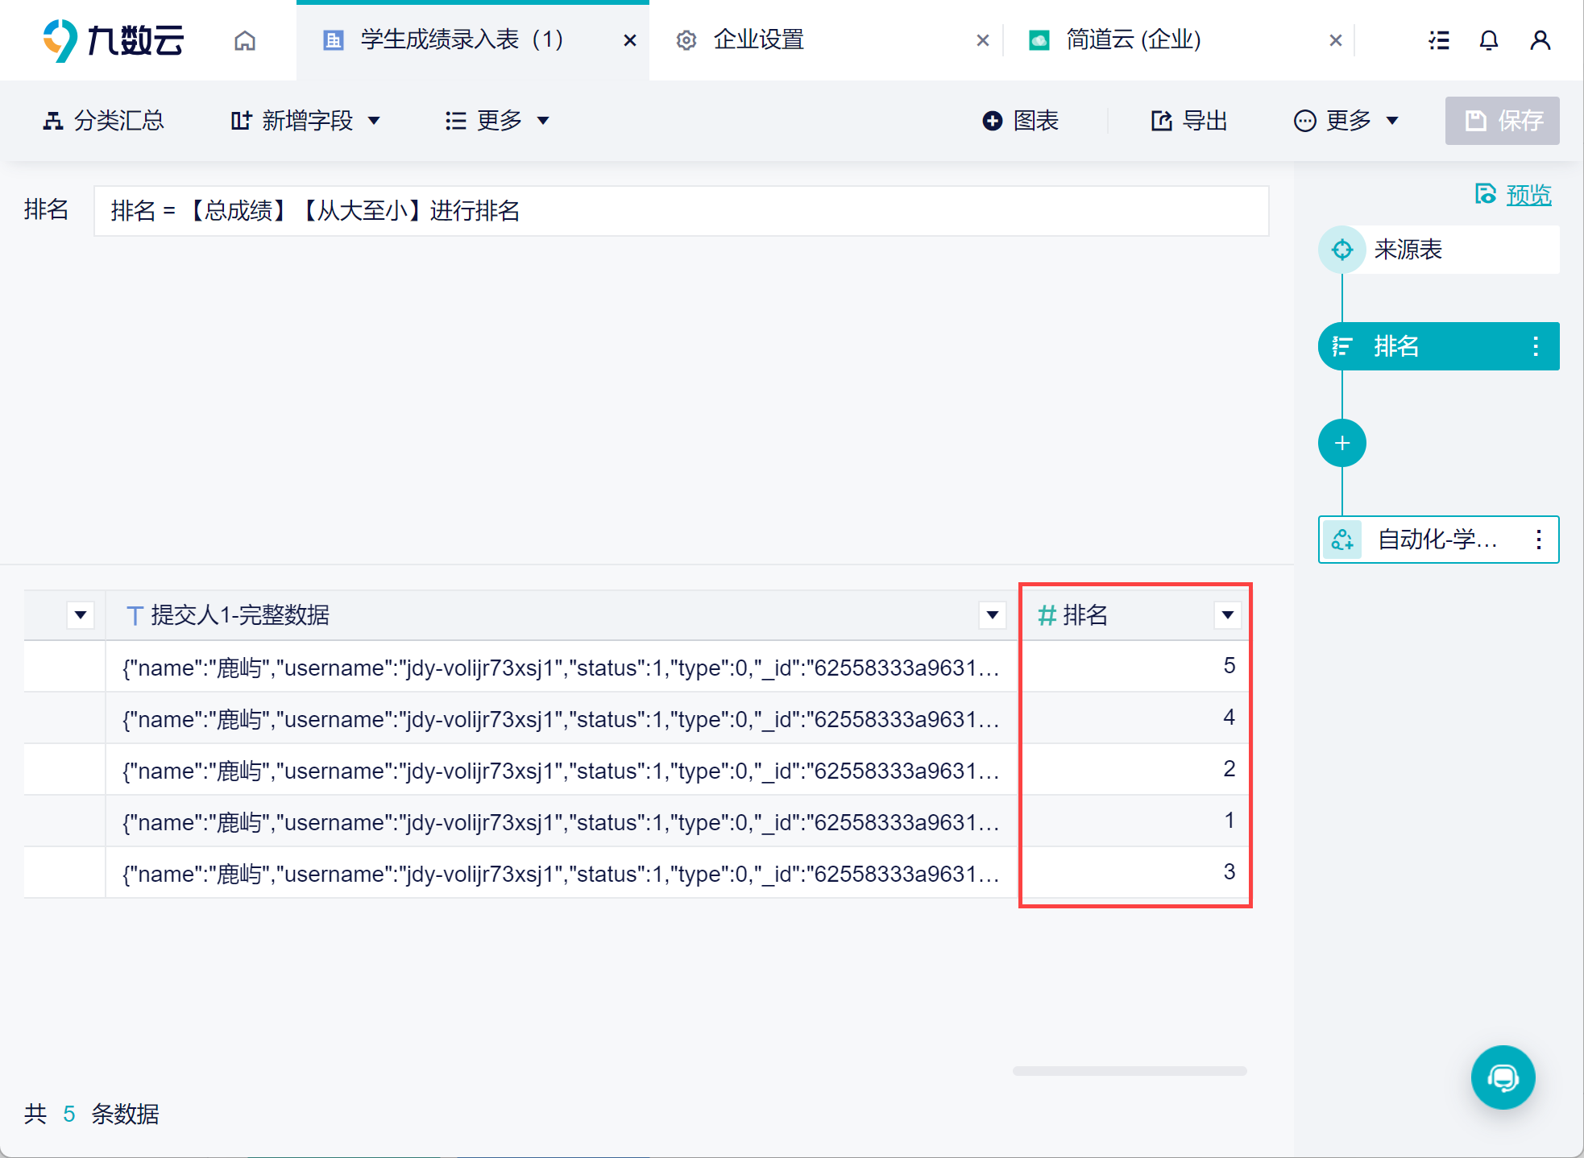The image size is (1584, 1158).
Task: Switch to the 简道云 (企业) tab
Action: [1132, 40]
